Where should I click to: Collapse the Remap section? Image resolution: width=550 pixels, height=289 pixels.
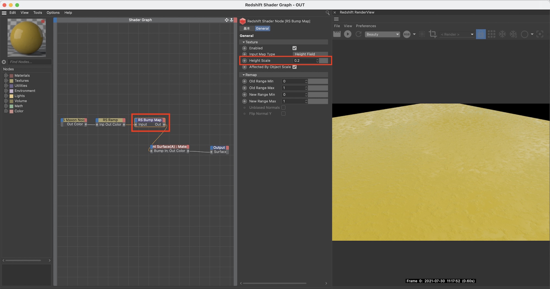(x=244, y=75)
